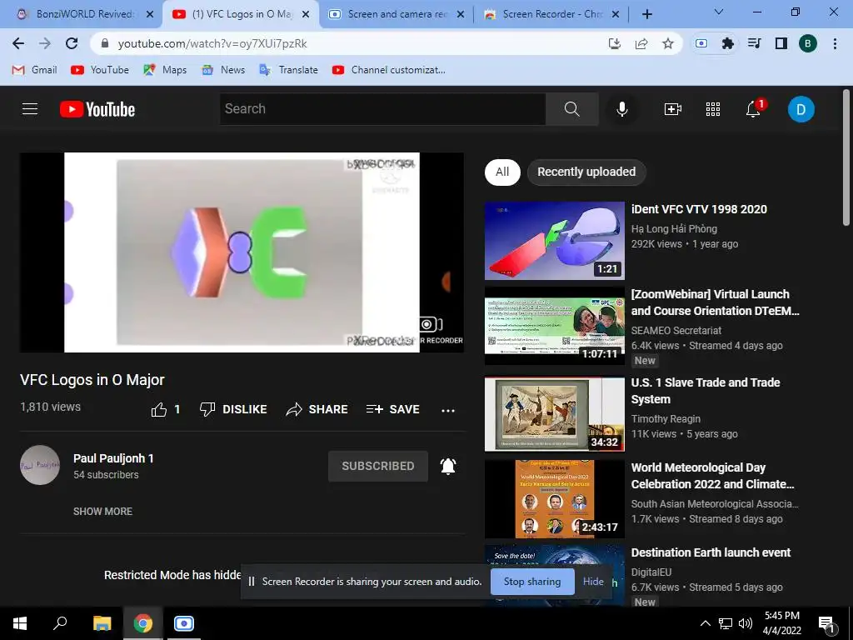
Task: Open the Channel customization bookmark
Action: [x=390, y=70]
